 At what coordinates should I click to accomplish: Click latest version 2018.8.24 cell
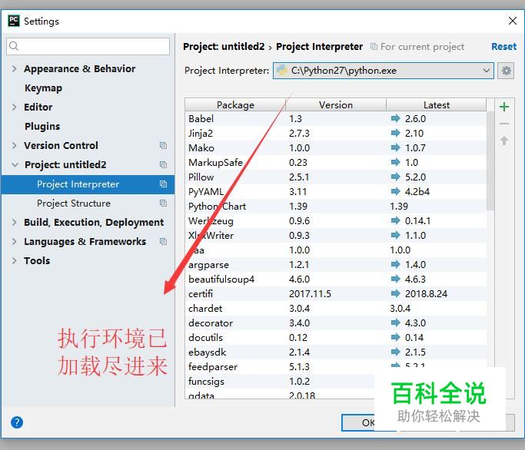point(426,294)
